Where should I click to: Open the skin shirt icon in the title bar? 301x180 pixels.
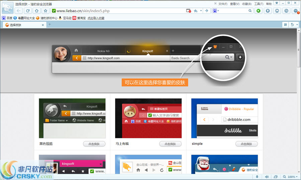tap(277, 3)
